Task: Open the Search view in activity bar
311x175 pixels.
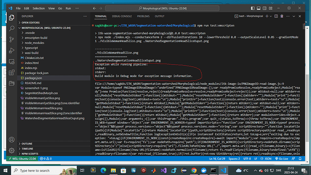Action: click(x=12, y=28)
